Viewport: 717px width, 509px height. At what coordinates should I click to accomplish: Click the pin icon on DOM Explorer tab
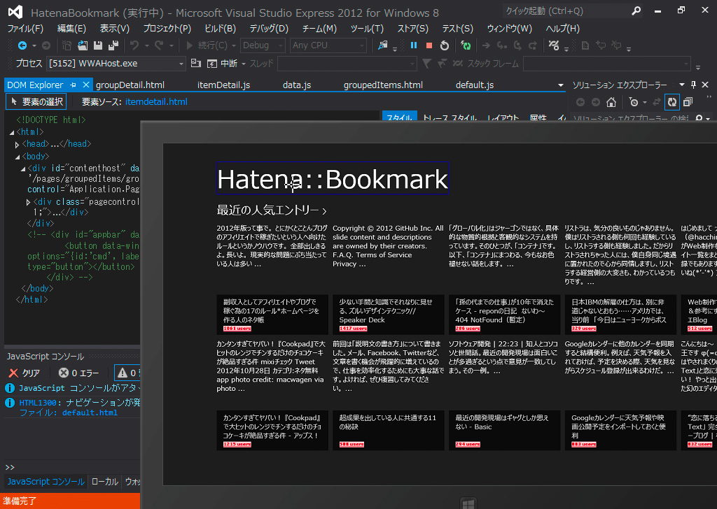pyautogui.click(x=73, y=85)
